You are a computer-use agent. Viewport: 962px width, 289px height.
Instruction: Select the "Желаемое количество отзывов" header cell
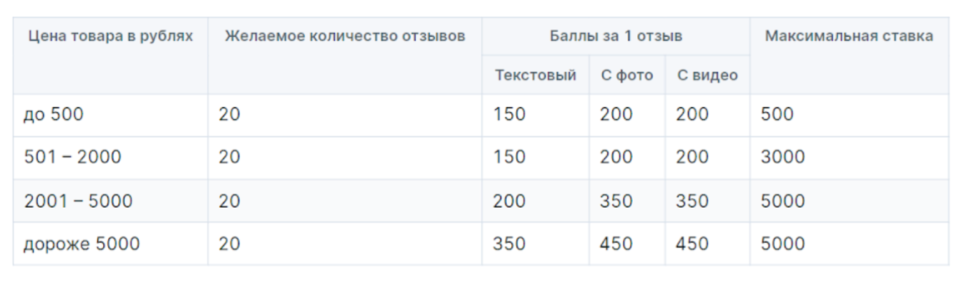(345, 56)
